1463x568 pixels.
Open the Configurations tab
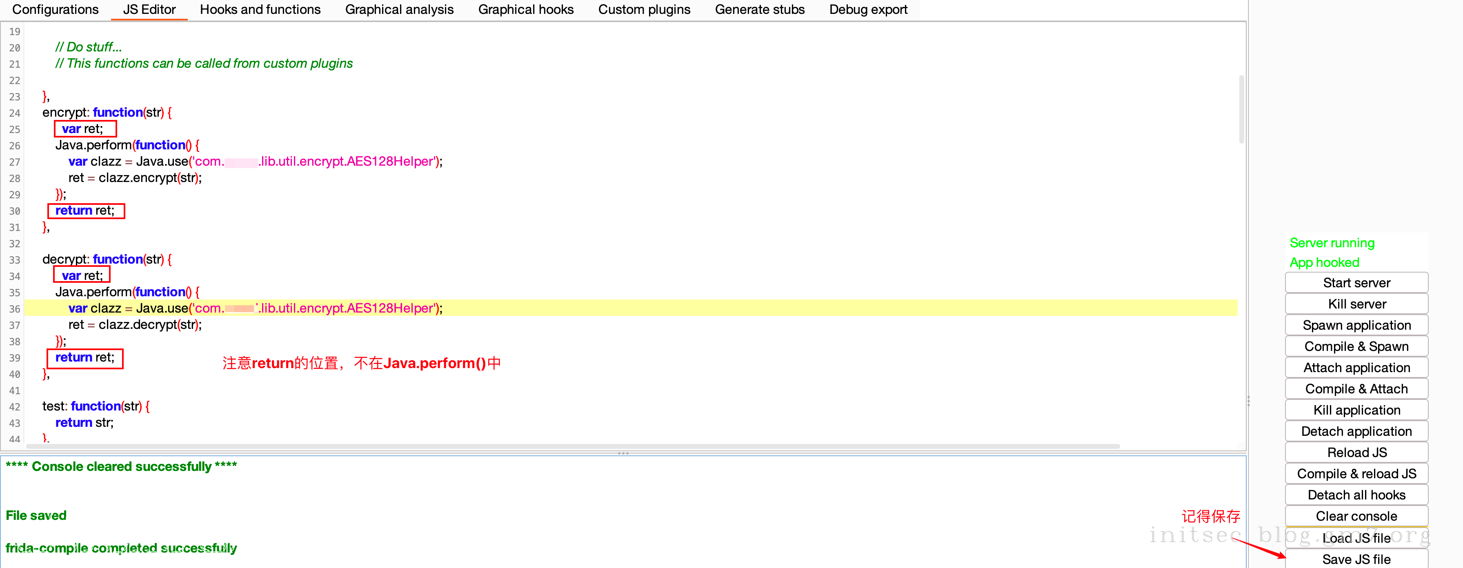tap(55, 10)
